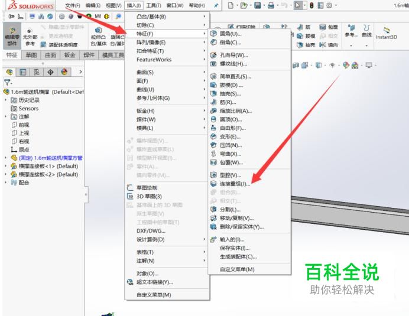Click the 参考 reference geometry icon
The width and height of the screenshot is (409, 316).
pos(351,31)
